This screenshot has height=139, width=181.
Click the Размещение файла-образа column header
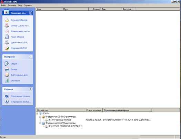coord(127,110)
